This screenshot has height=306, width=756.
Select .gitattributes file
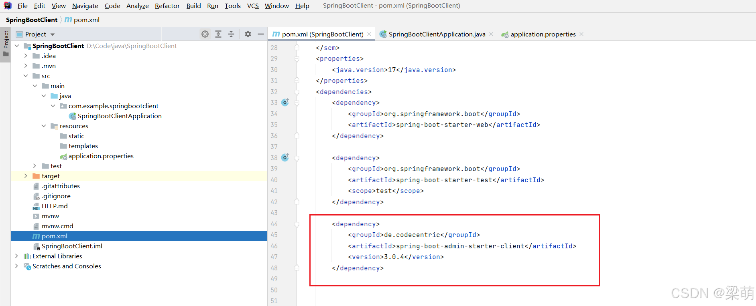[57, 186]
